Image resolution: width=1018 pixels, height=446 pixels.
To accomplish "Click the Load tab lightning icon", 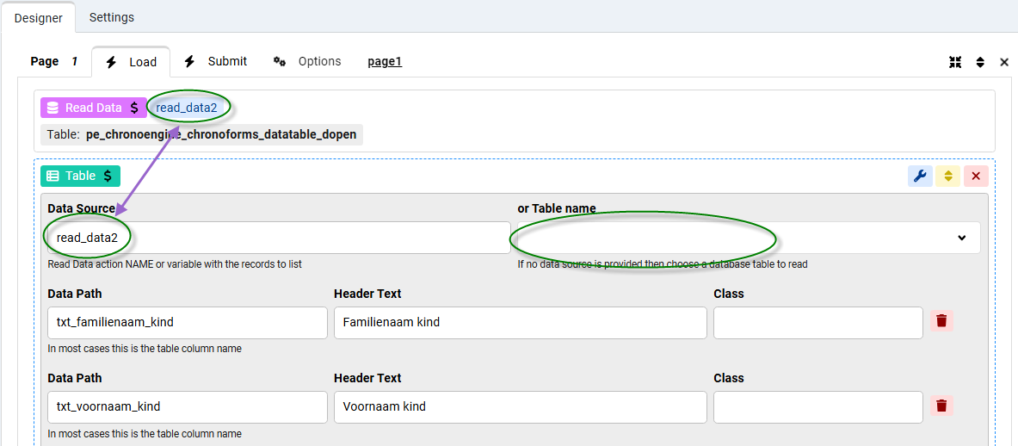I will click(111, 62).
